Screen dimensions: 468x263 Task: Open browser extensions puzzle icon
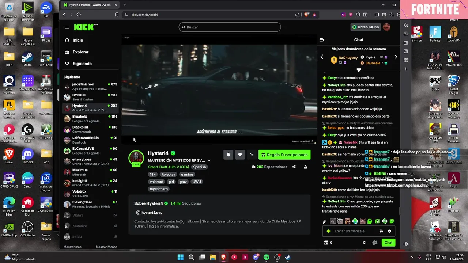358,15
